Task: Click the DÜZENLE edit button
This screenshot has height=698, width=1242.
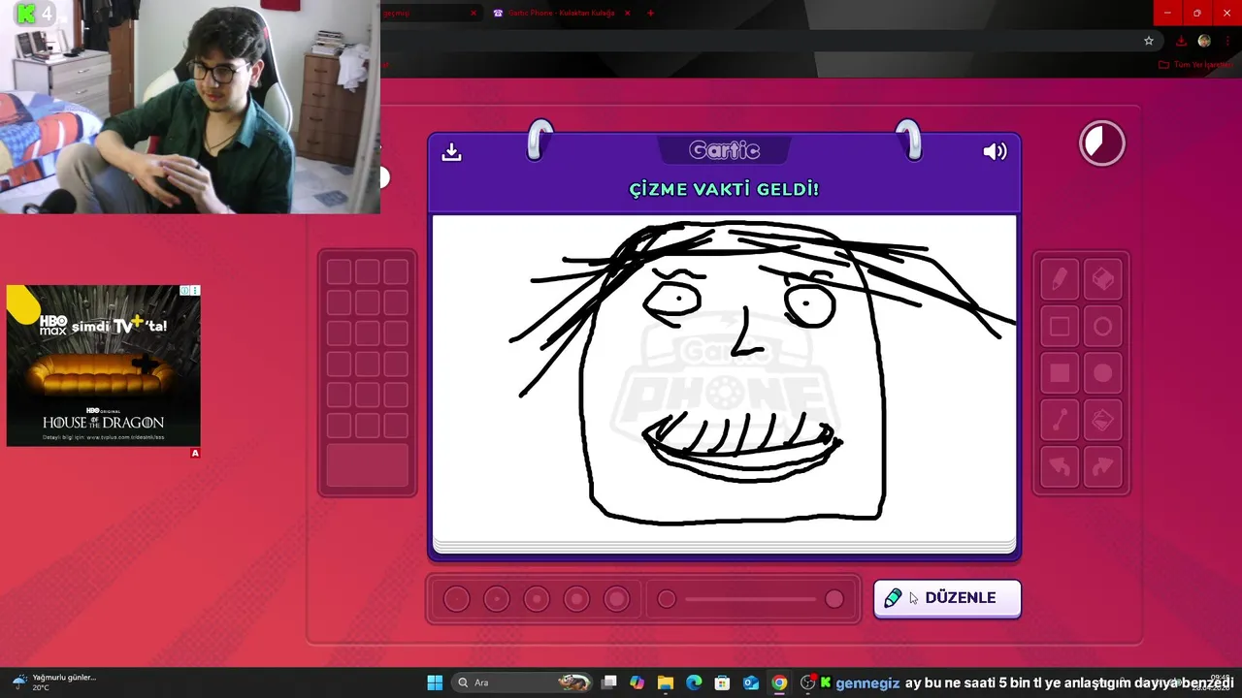Action: click(947, 598)
